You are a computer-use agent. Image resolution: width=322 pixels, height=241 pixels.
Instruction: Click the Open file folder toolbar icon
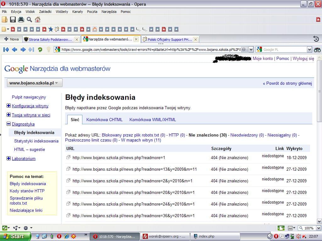(4, 20)
